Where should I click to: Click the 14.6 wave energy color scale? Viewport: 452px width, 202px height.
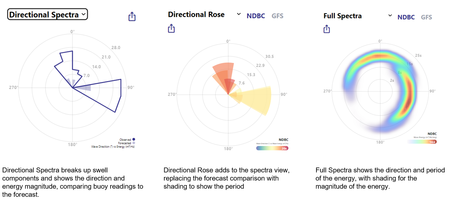coord(422,142)
